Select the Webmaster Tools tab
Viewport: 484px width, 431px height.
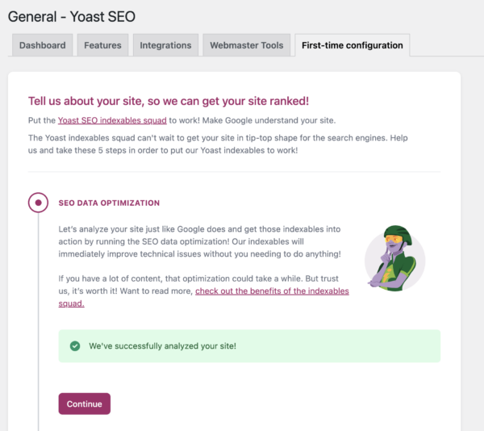tap(246, 45)
